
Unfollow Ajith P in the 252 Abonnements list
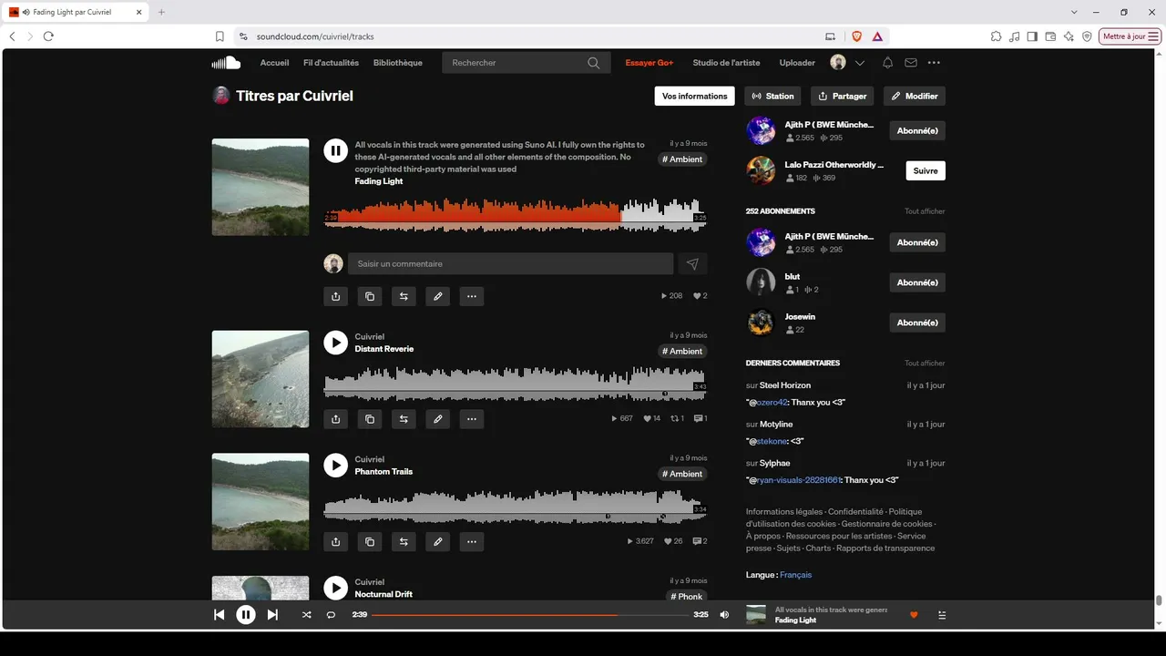917,242
